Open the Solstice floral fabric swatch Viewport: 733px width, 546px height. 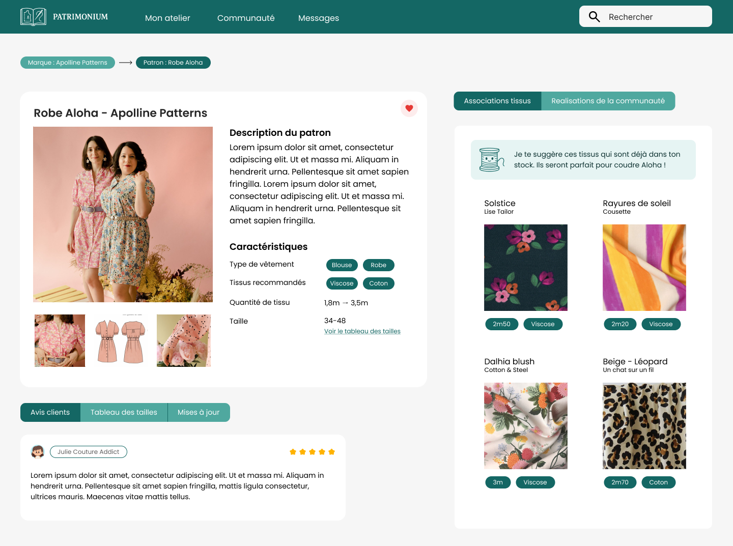coord(525,268)
